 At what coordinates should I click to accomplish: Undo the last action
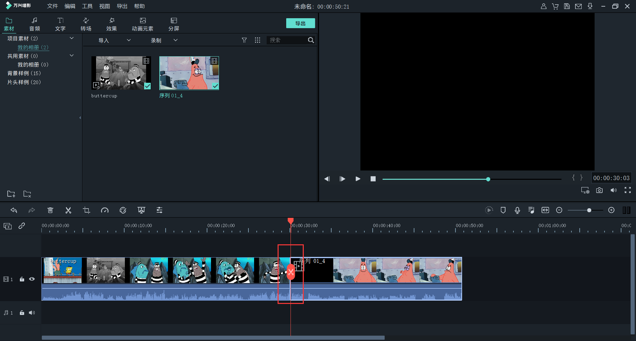(x=14, y=210)
